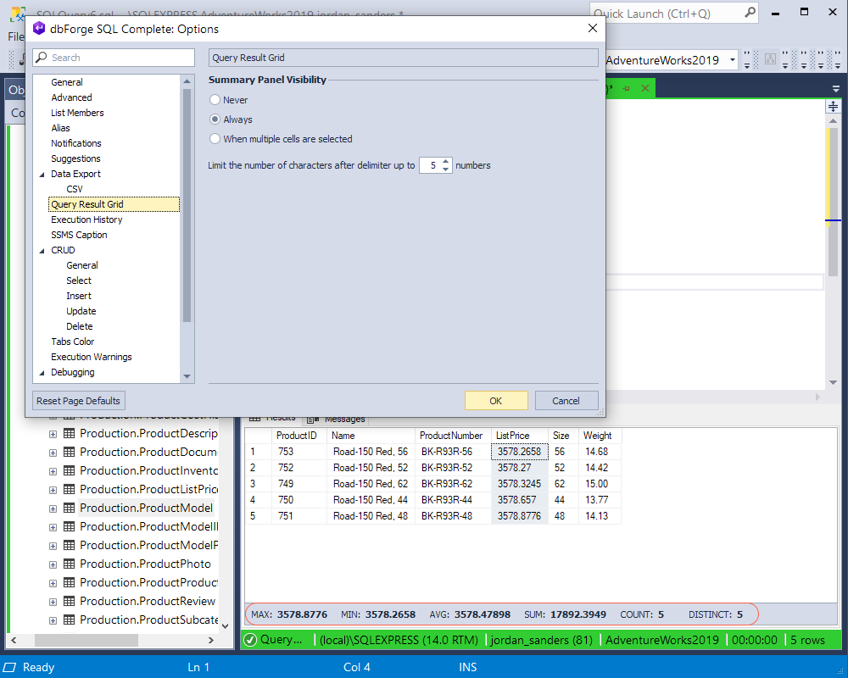Decrease the delimiter character limit spinner
The width and height of the screenshot is (848, 678).
pos(446,169)
